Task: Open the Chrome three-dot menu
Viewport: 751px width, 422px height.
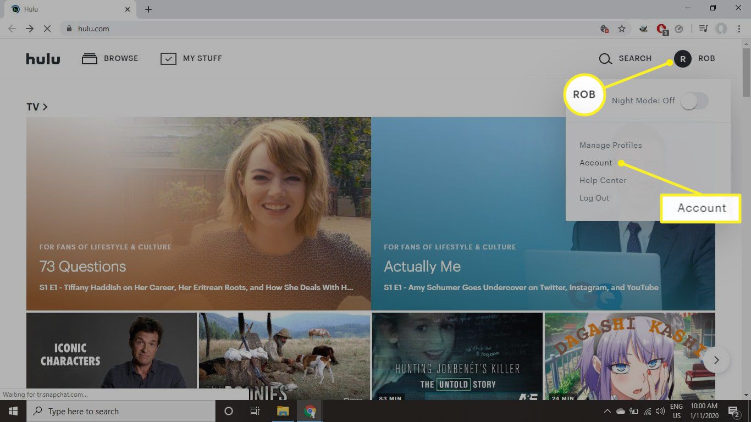Action: point(738,29)
